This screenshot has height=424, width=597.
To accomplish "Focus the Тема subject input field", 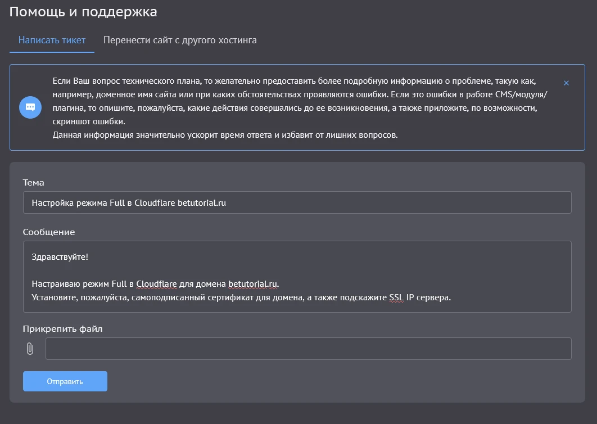I will (297, 202).
